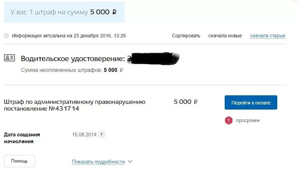Click the «Сортировать» label
Viewport: 299px width, 174px height.
coord(186,36)
